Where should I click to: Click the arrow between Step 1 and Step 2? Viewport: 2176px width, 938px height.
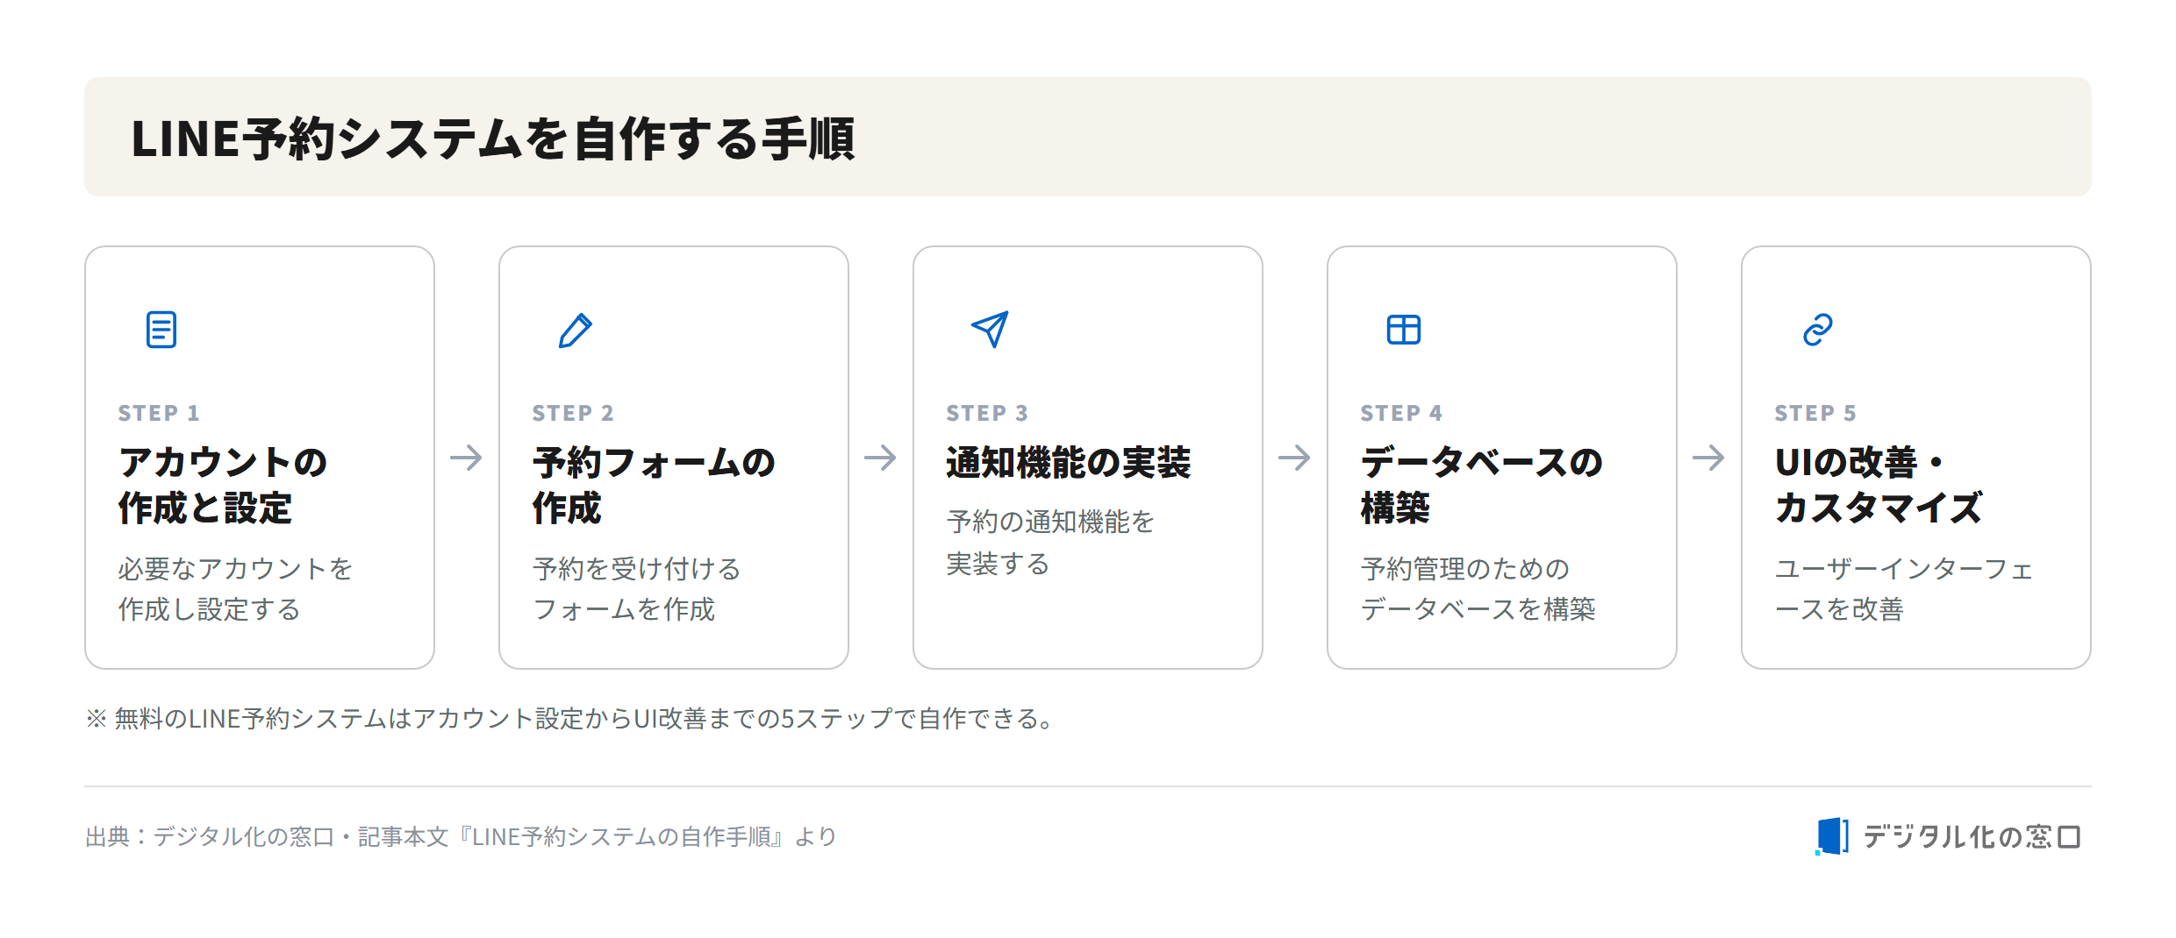pos(467,458)
